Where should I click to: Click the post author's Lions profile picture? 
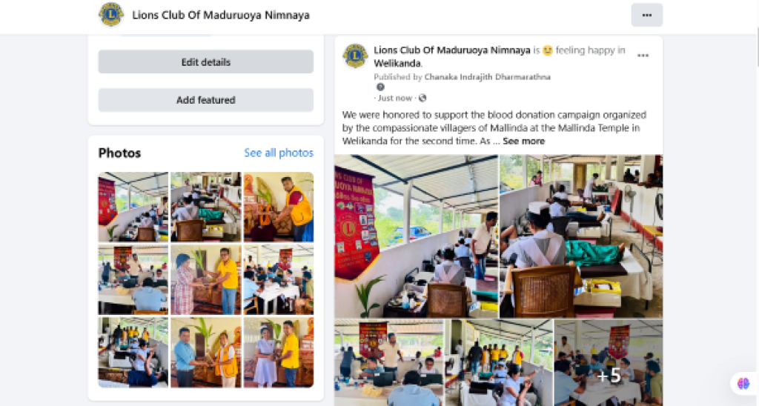[355, 56]
